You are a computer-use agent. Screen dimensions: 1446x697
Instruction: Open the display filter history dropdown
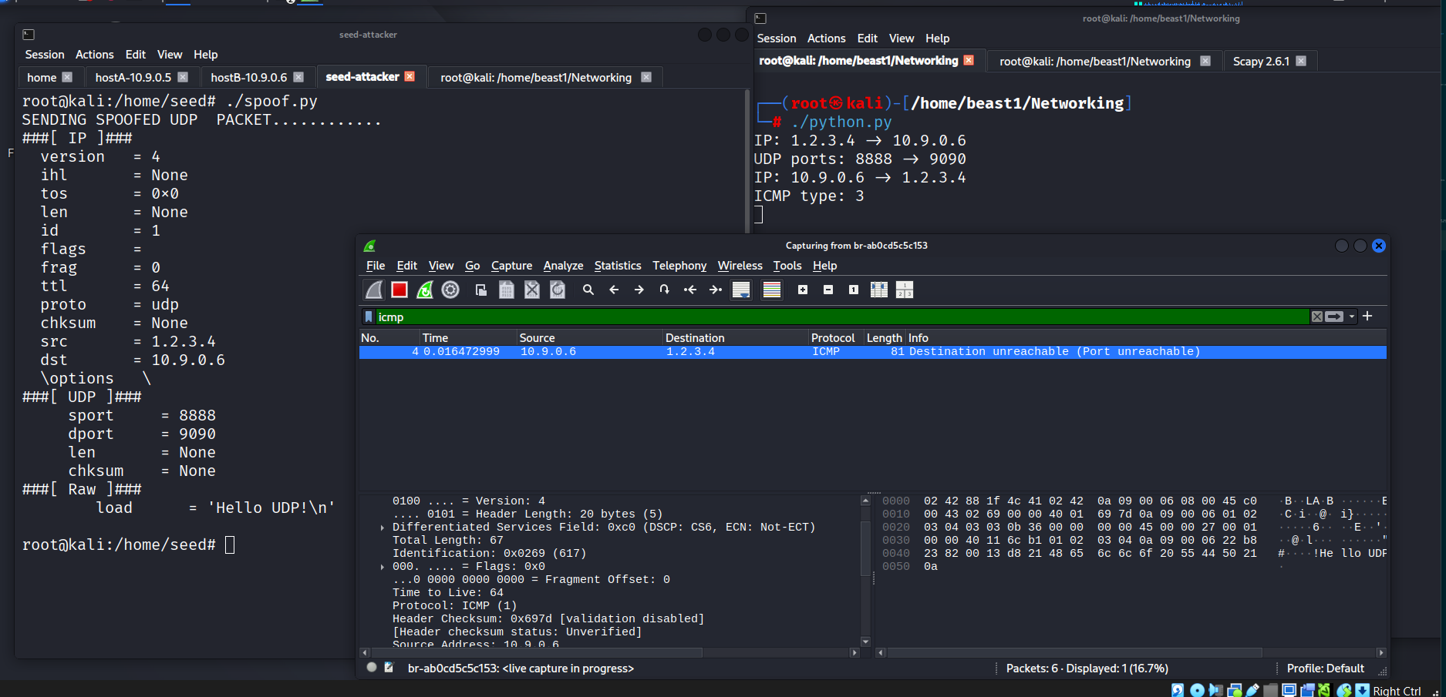point(1352,317)
